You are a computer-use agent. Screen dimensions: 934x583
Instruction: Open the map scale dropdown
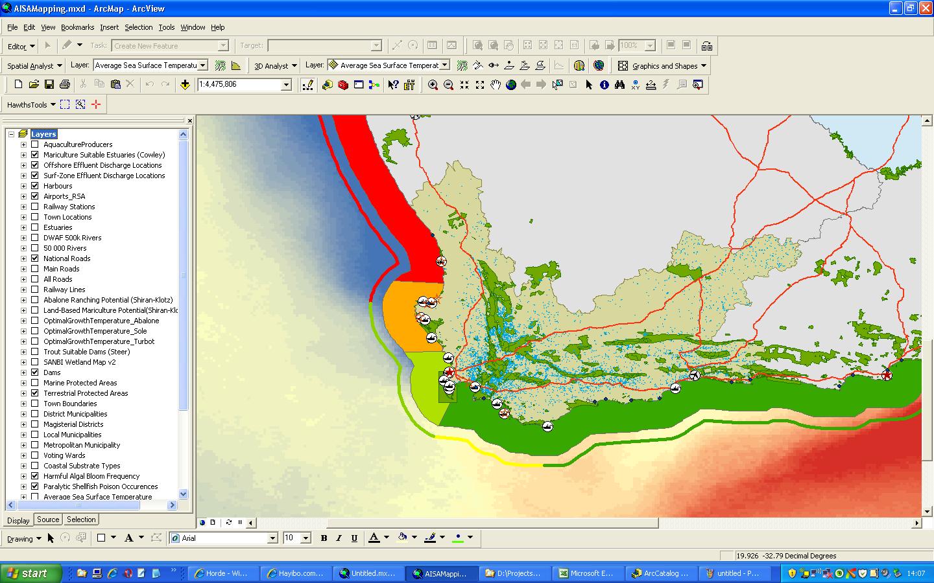[286, 85]
